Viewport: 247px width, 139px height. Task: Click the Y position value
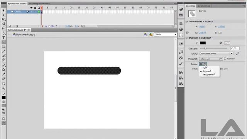pos(222,27)
